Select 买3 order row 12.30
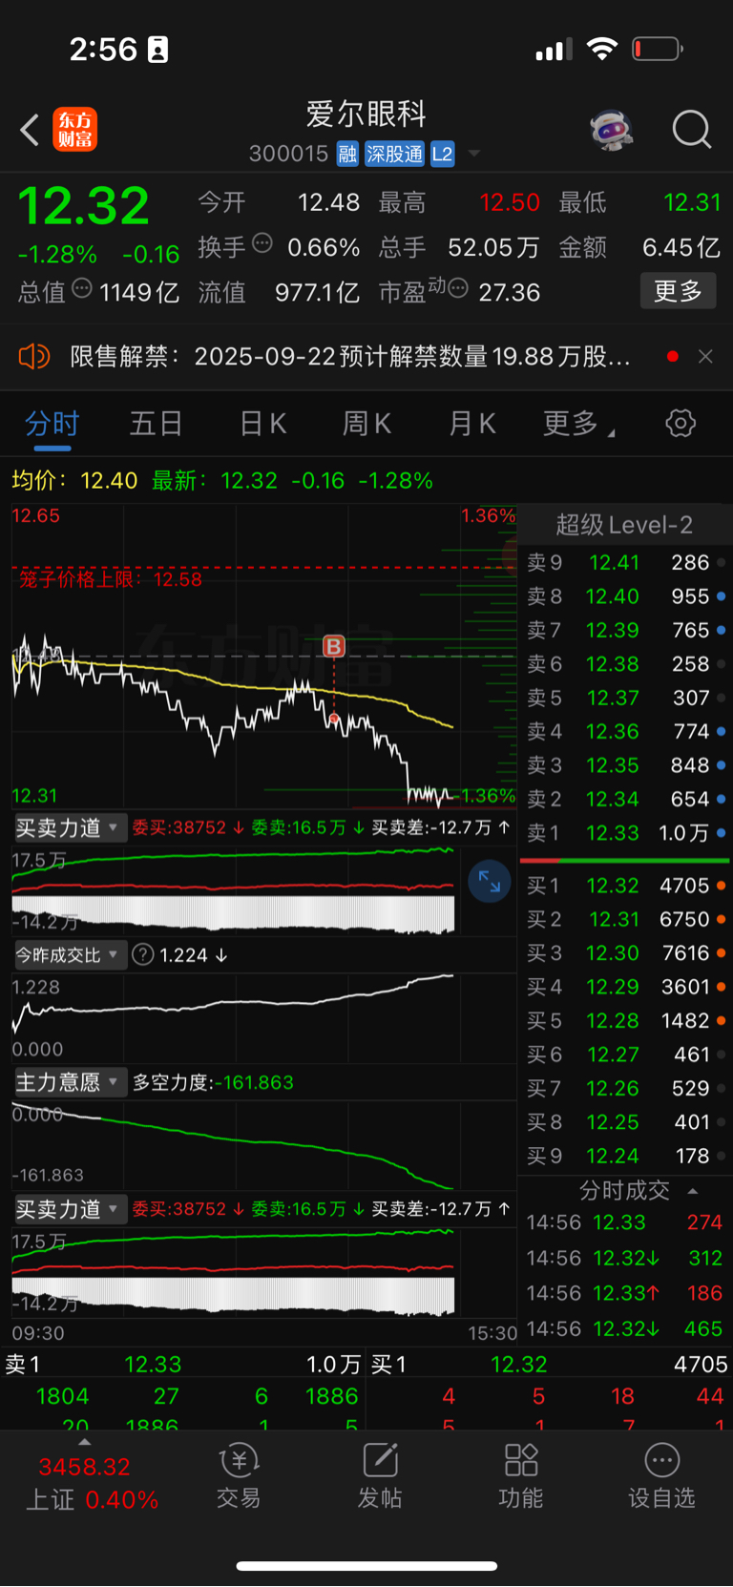Image resolution: width=733 pixels, height=1587 pixels. point(626,953)
